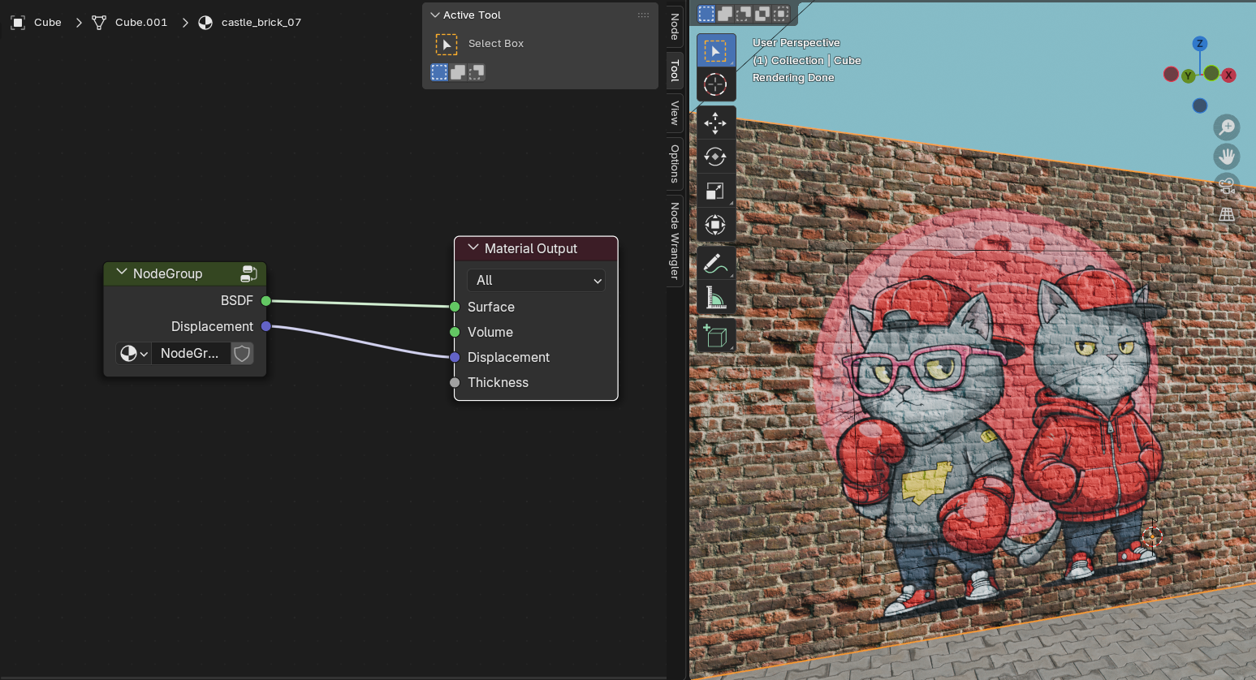Click the Material Output Thickness input socket
The image size is (1256, 680).
click(x=455, y=382)
